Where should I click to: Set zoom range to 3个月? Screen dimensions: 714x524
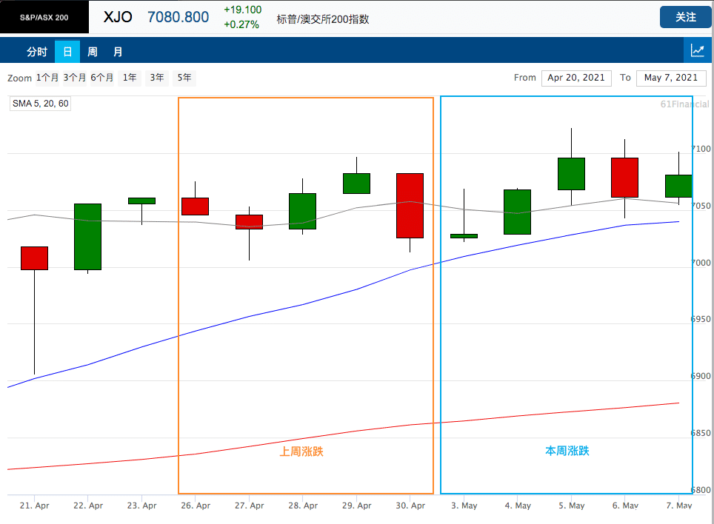[x=75, y=78]
